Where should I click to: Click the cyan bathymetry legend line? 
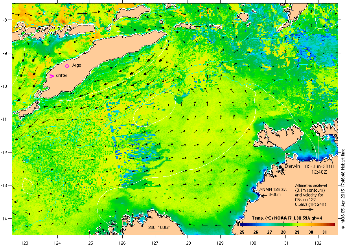(x=156, y=231)
